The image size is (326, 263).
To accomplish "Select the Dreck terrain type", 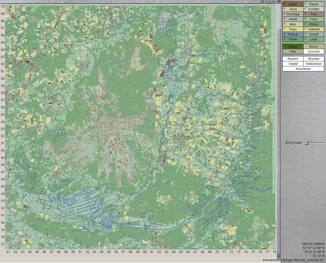I will (293, 4).
